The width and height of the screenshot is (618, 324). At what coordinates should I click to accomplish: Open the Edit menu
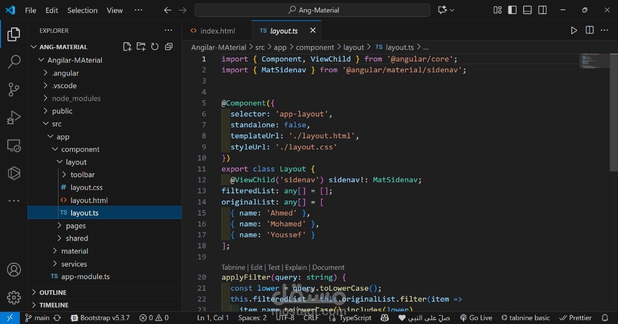pyautogui.click(x=52, y=10)
